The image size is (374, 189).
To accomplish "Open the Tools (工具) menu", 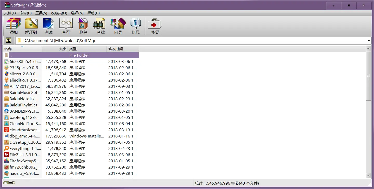I will pyautogui.click(x=41, y=13).
